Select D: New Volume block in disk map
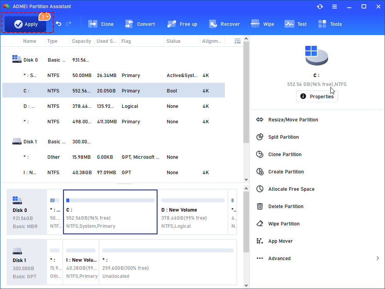This screenshot has height=289, width=385. pos(192,212)
